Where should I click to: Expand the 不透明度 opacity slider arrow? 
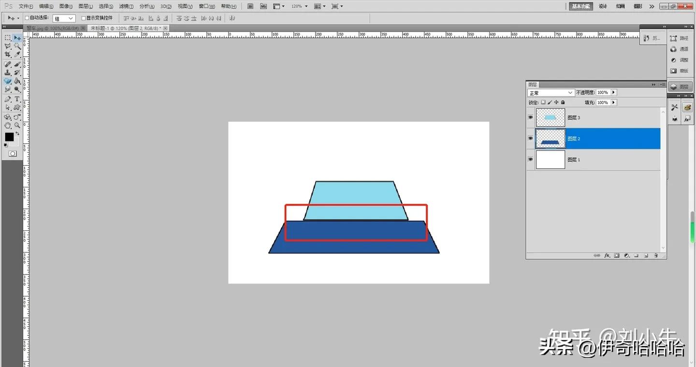tap(614, 92)
